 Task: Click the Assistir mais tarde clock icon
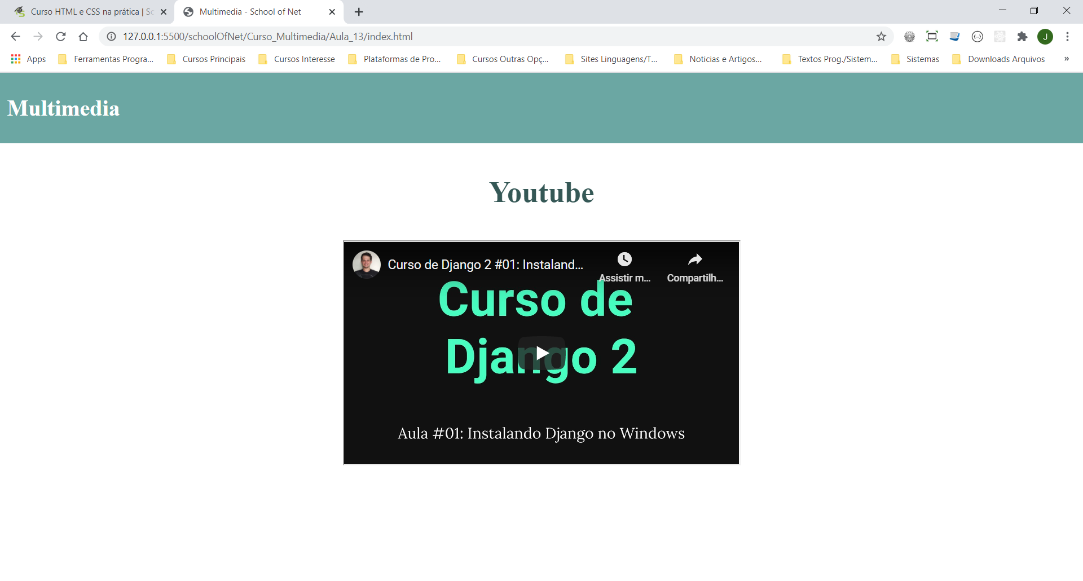click(624, 259)
